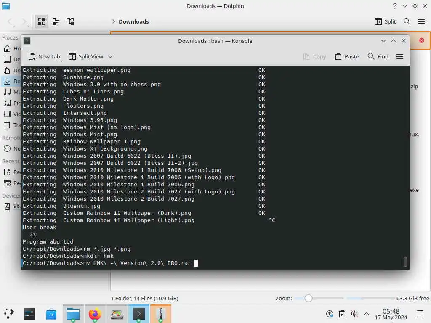Click the Copy button in Konsole

click(314, 56)
